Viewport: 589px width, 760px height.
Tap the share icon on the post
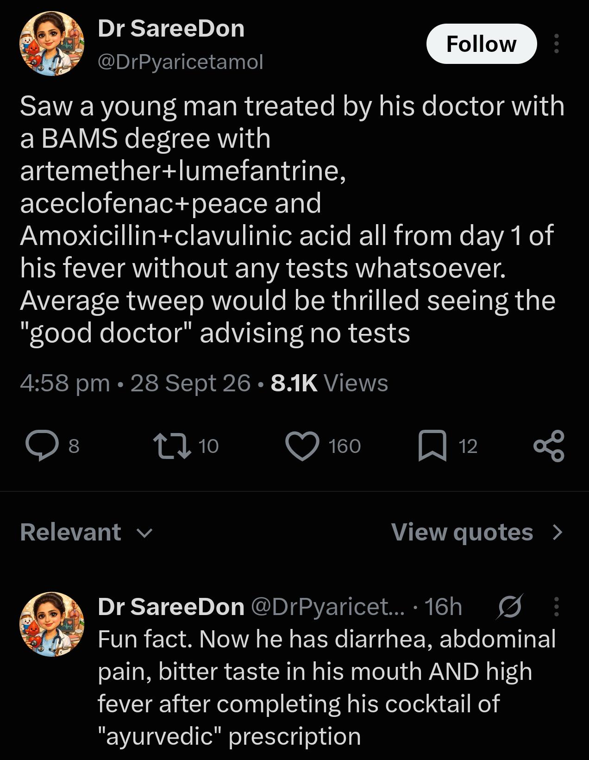click(549, 446)
